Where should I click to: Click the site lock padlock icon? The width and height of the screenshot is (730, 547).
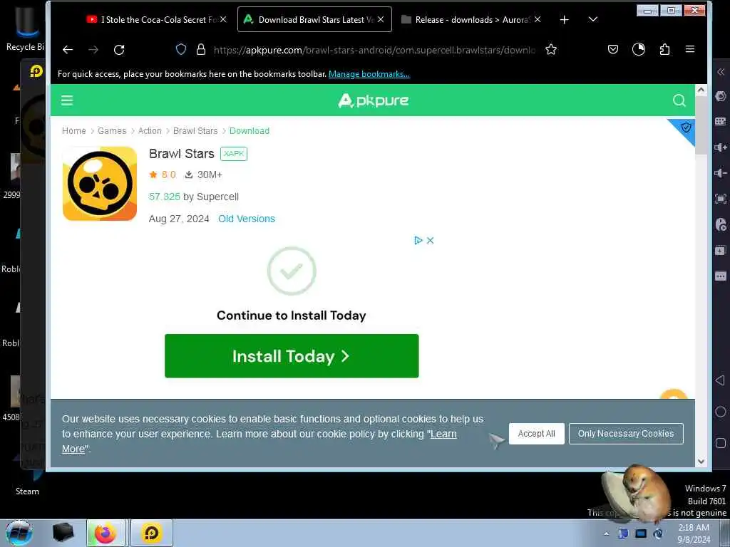(200, 49)
